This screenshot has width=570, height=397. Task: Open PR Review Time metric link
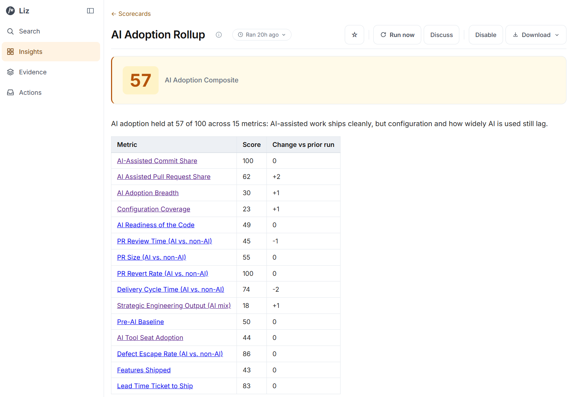point(165,241)
